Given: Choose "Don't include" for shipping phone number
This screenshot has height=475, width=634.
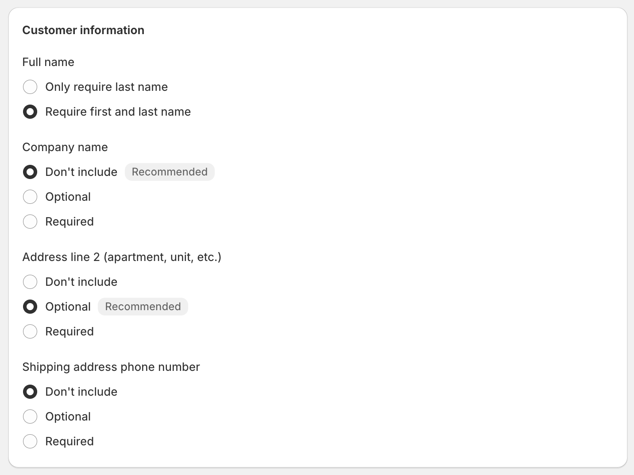Looking at the screenshot, I should click(30, 392).
